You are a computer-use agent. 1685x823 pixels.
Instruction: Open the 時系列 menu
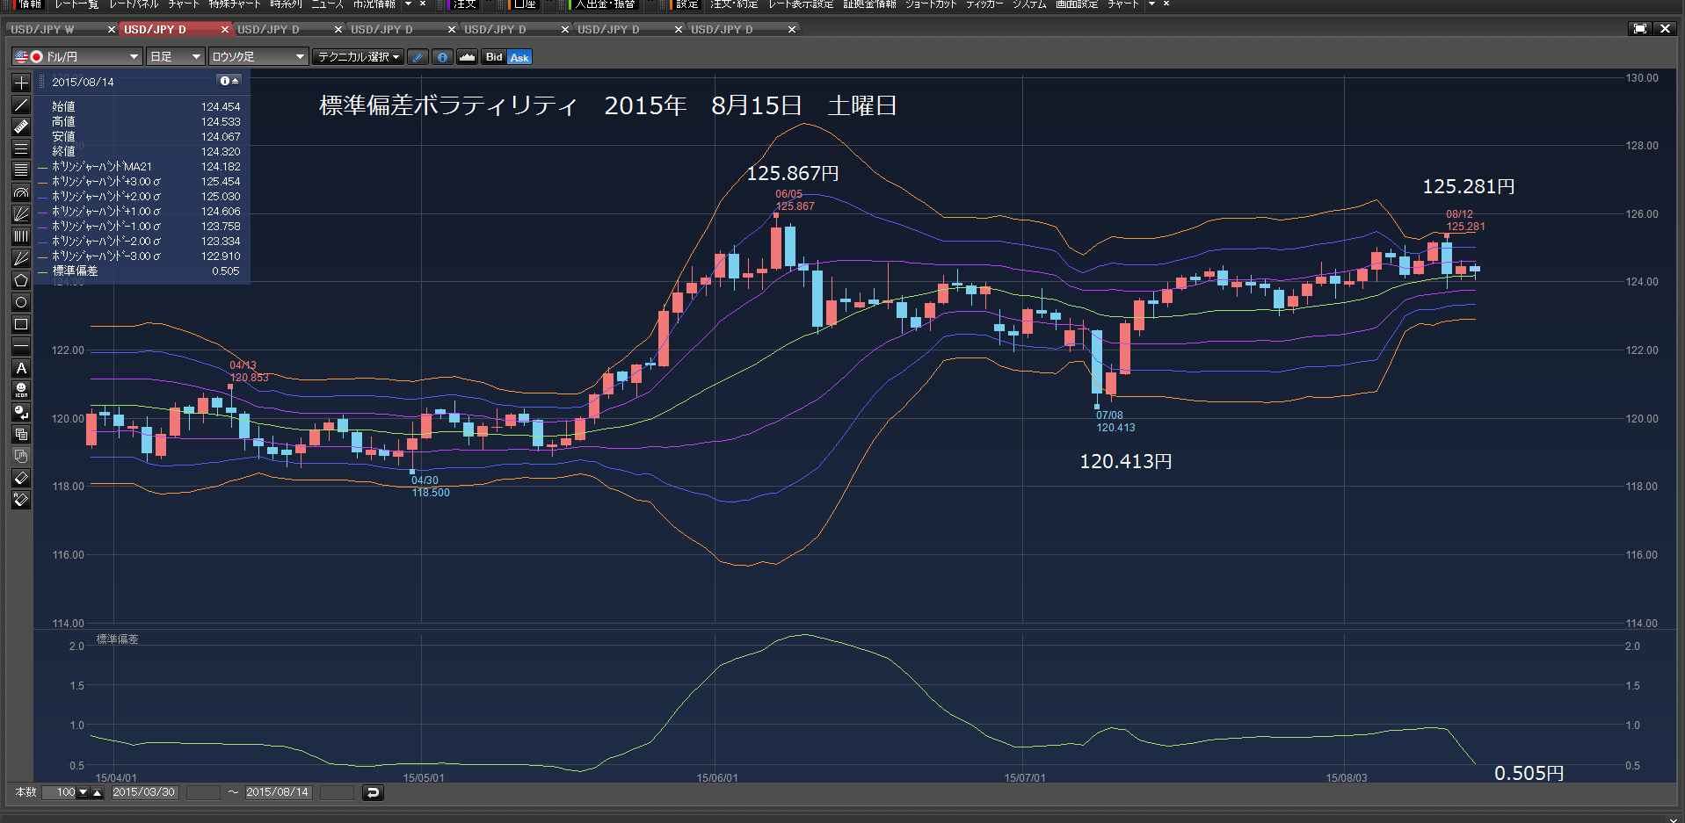[x=286, y=4]
